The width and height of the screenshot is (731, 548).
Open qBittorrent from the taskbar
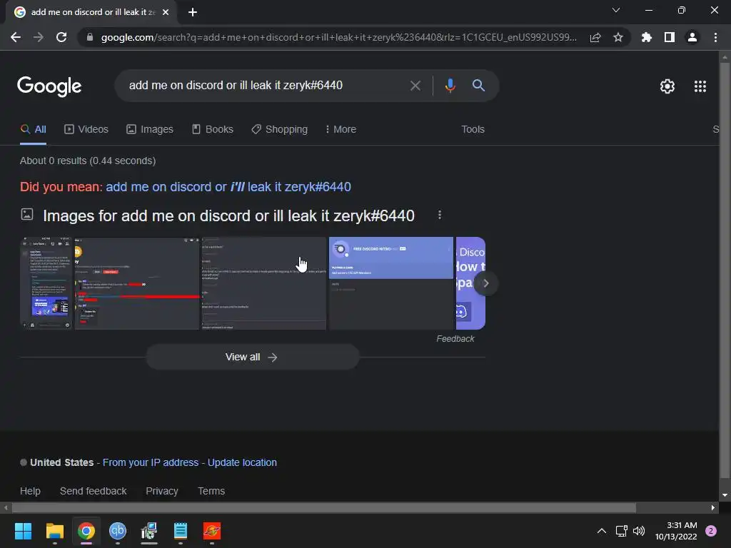pyautogui.click(x=118, y=531)
